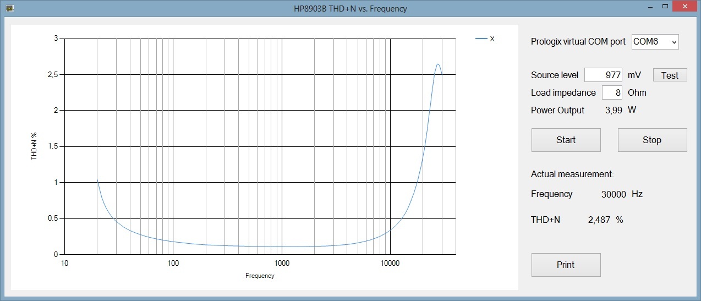701x301 pixels.
Task: Click the window title text
Action: 350,8
